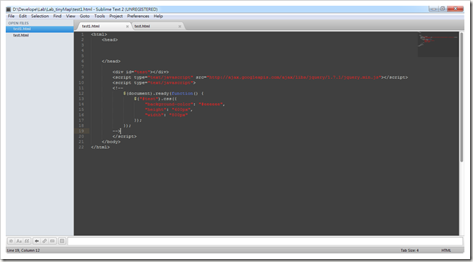The image size is (473, 262).
Task: Toggle regular expression search option
Action: pos(11,241)
